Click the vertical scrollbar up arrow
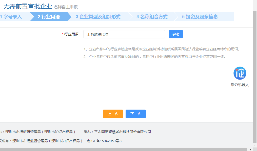257x151 pixels. click(255, 2)
